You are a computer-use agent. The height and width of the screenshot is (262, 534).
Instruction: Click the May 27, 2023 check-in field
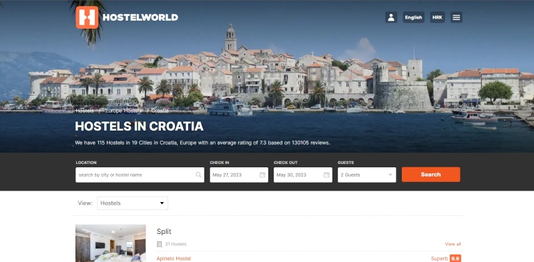[x=239, y=175]
